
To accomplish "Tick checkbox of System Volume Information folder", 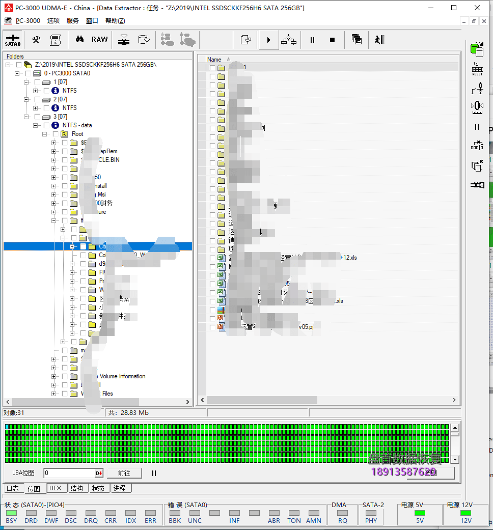I will pyautogui.click(x=65, y=377).
